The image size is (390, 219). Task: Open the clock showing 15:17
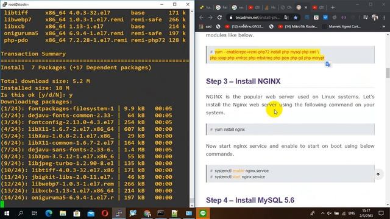pyautogui.click(x=367, y=214)
